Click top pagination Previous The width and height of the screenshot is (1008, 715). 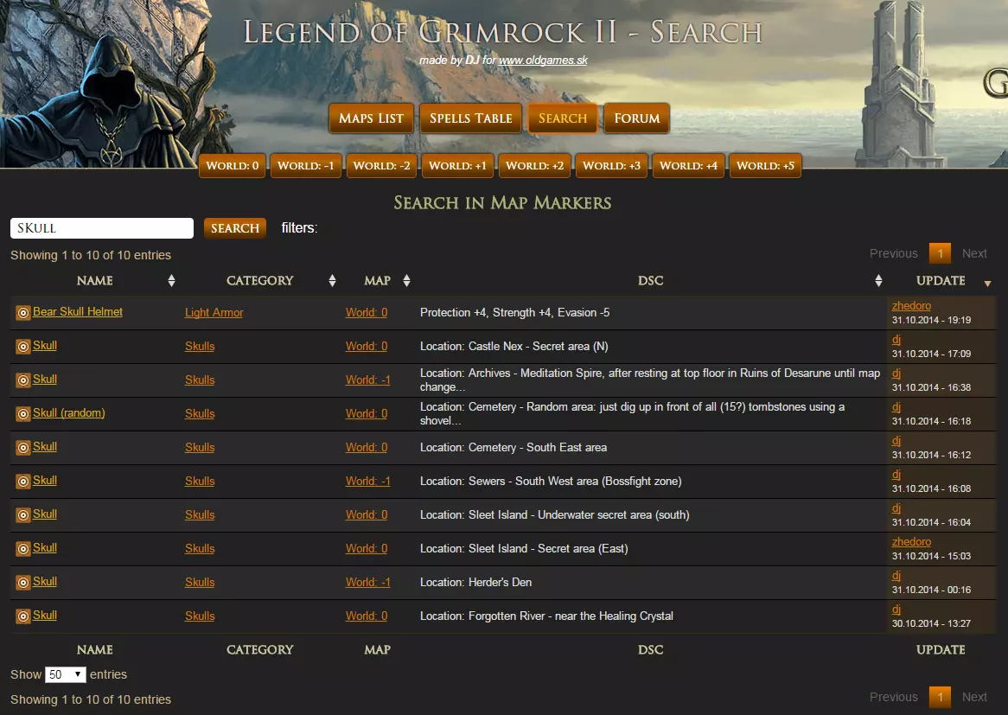(x=894, y=253)
